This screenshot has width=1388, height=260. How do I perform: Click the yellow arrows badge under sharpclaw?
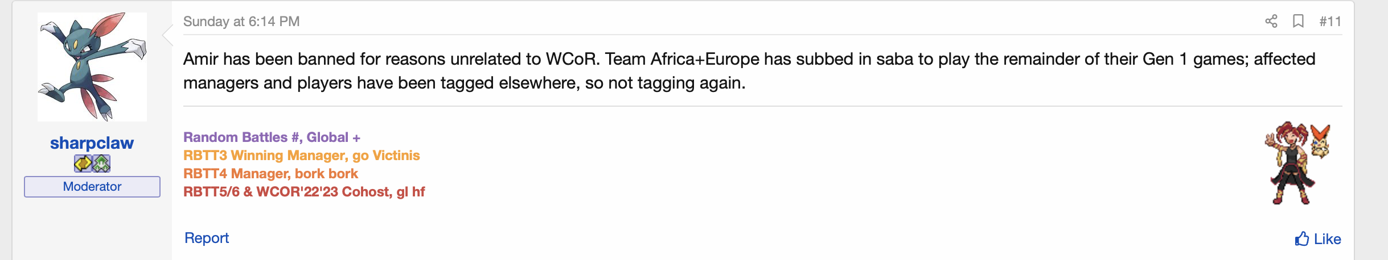[83, 163]
